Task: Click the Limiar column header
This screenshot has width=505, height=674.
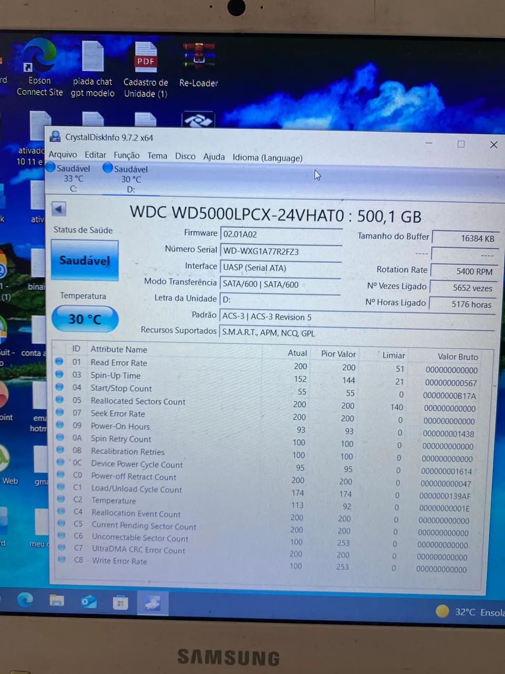Action: (x=393, y=355)
